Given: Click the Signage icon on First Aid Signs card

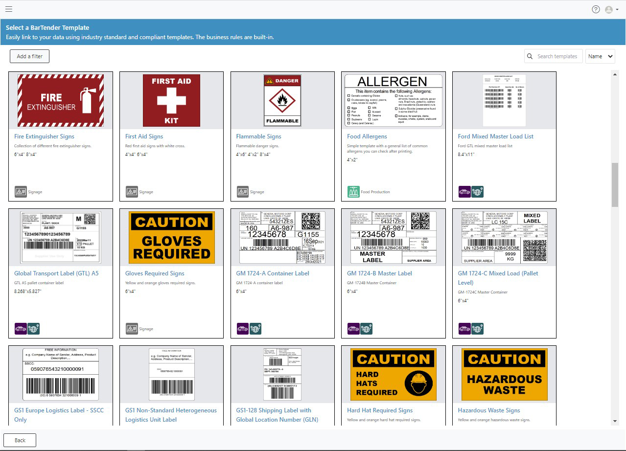Looking at the screenshot, I should tap(131, 192).
